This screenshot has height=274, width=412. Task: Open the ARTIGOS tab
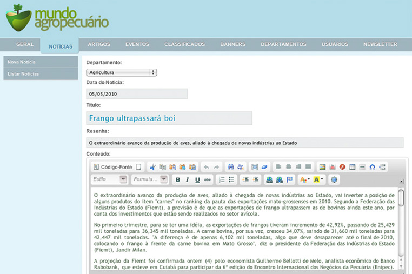coord(99,44)
